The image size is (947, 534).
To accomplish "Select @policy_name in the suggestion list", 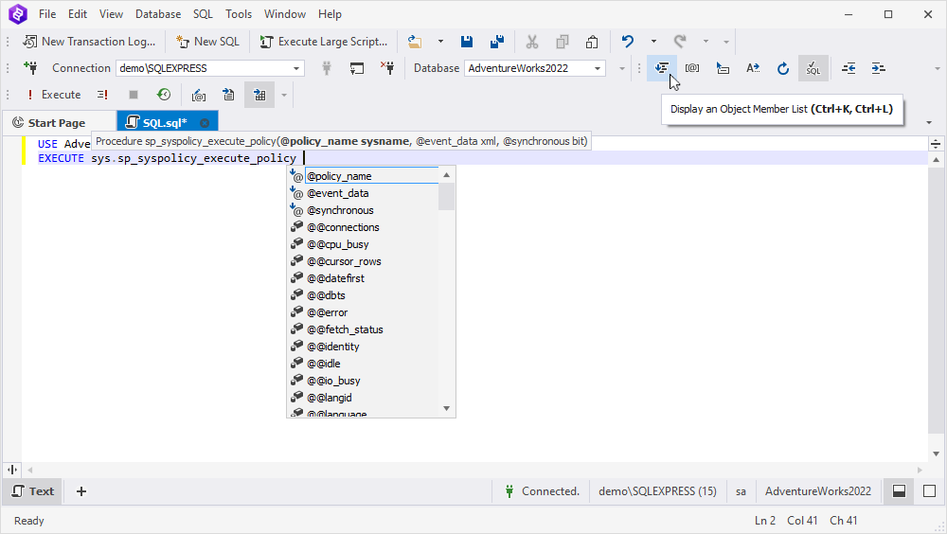I will tap(364, 176).
